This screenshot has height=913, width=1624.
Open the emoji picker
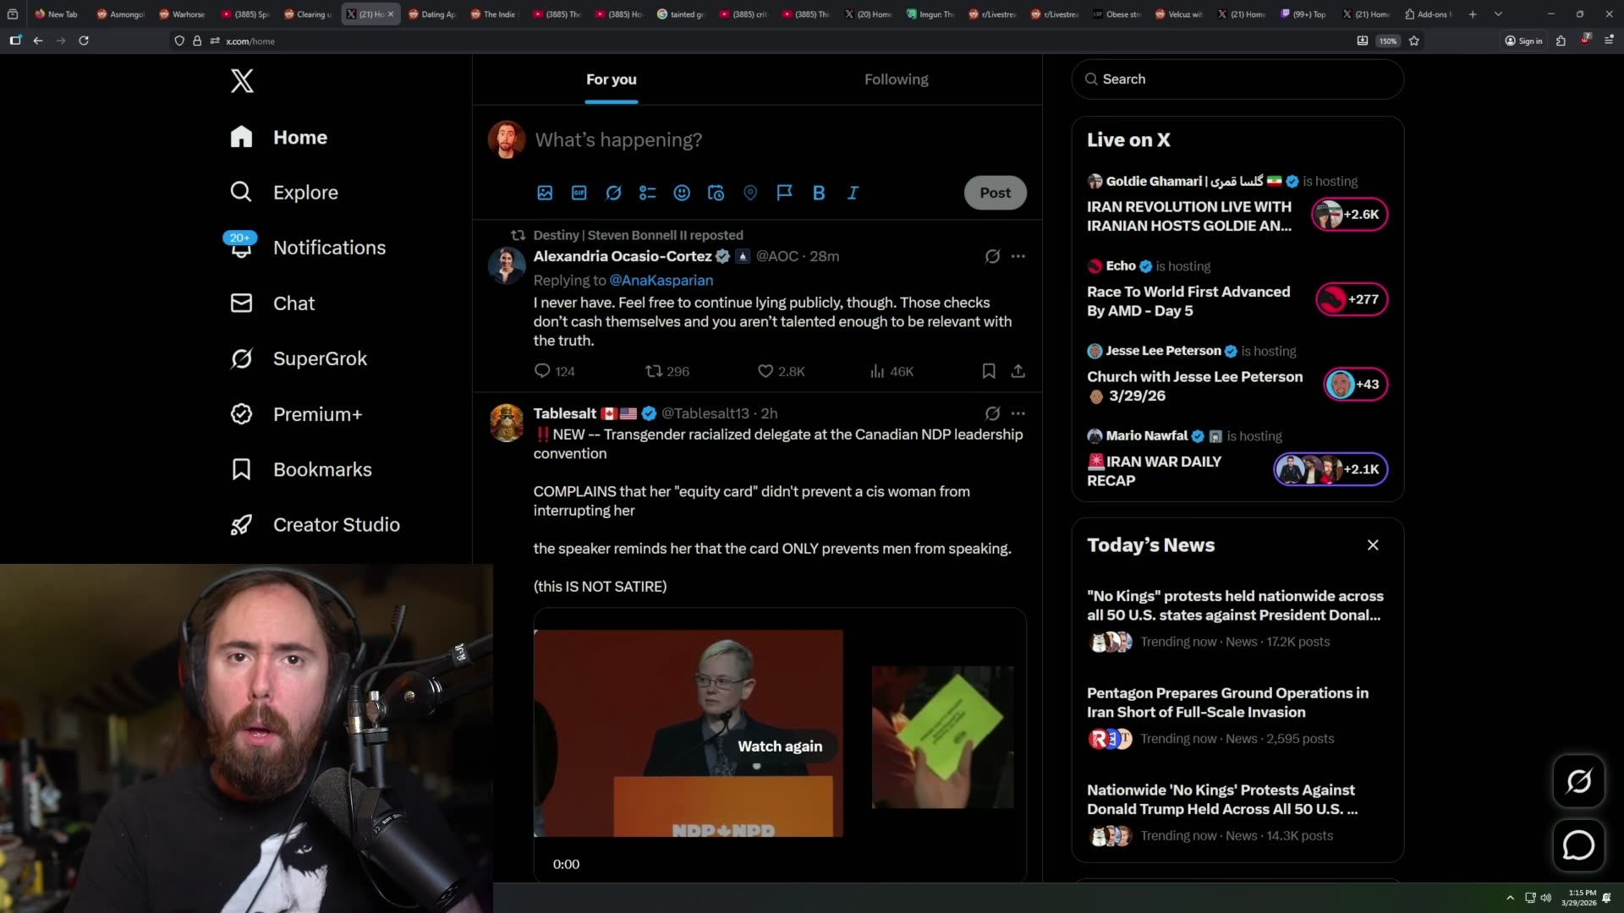(682, 193)
